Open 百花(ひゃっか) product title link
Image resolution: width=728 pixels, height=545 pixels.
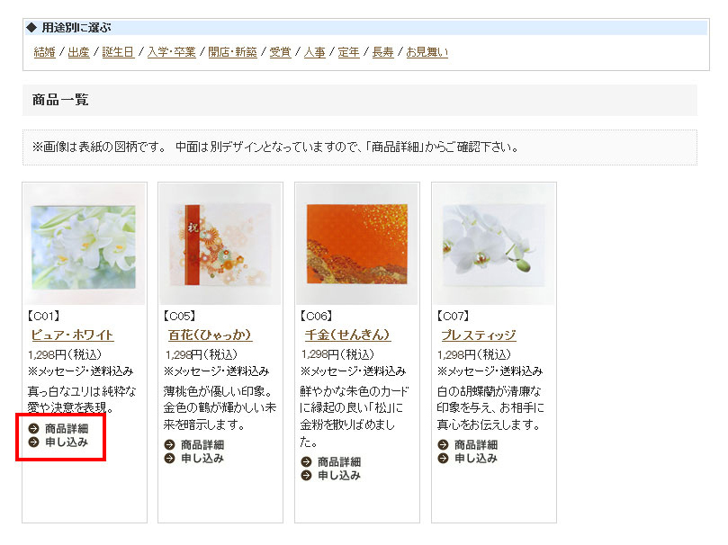(210, 335)
